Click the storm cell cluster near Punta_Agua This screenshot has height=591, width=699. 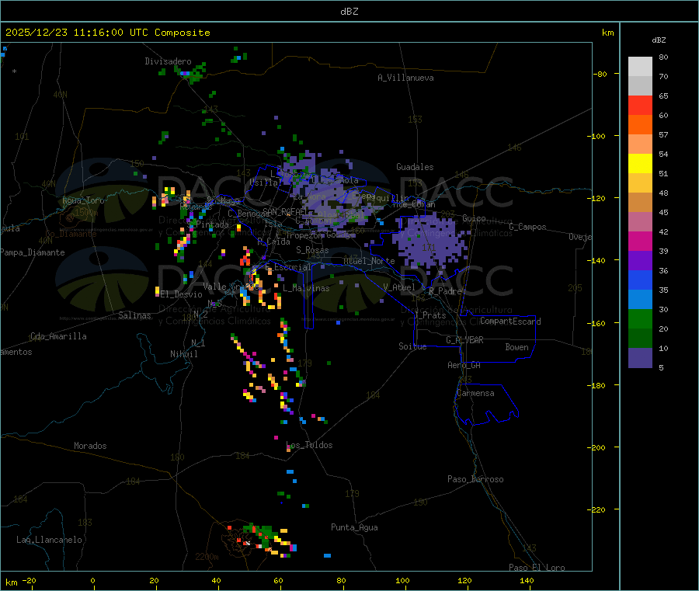point(263,541)
